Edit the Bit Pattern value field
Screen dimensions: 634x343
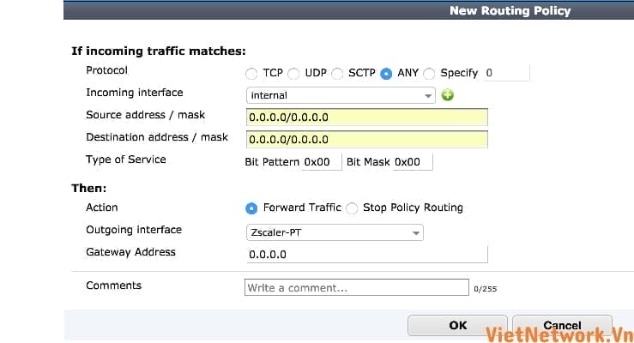click(x=322, y=161)
